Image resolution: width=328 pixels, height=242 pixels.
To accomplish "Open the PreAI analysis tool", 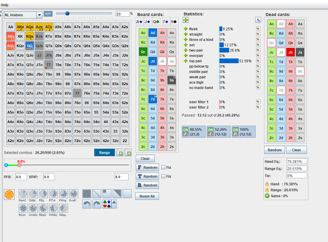I will pyautogui.click(x=23, y=194).
